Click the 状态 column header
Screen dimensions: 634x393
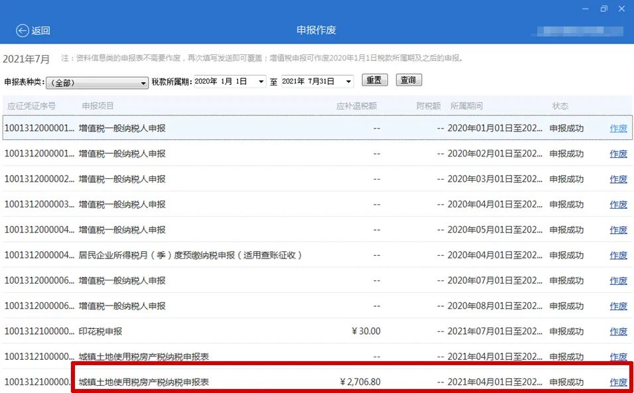pos(560,106)
